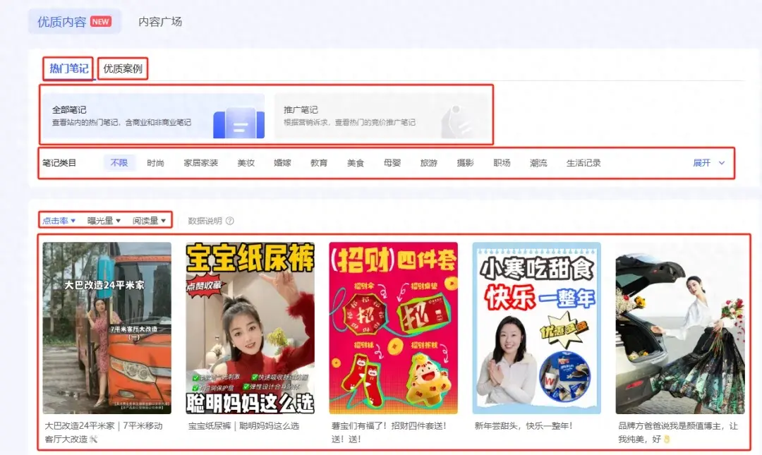Open the 内容广场 menu item

159,21
